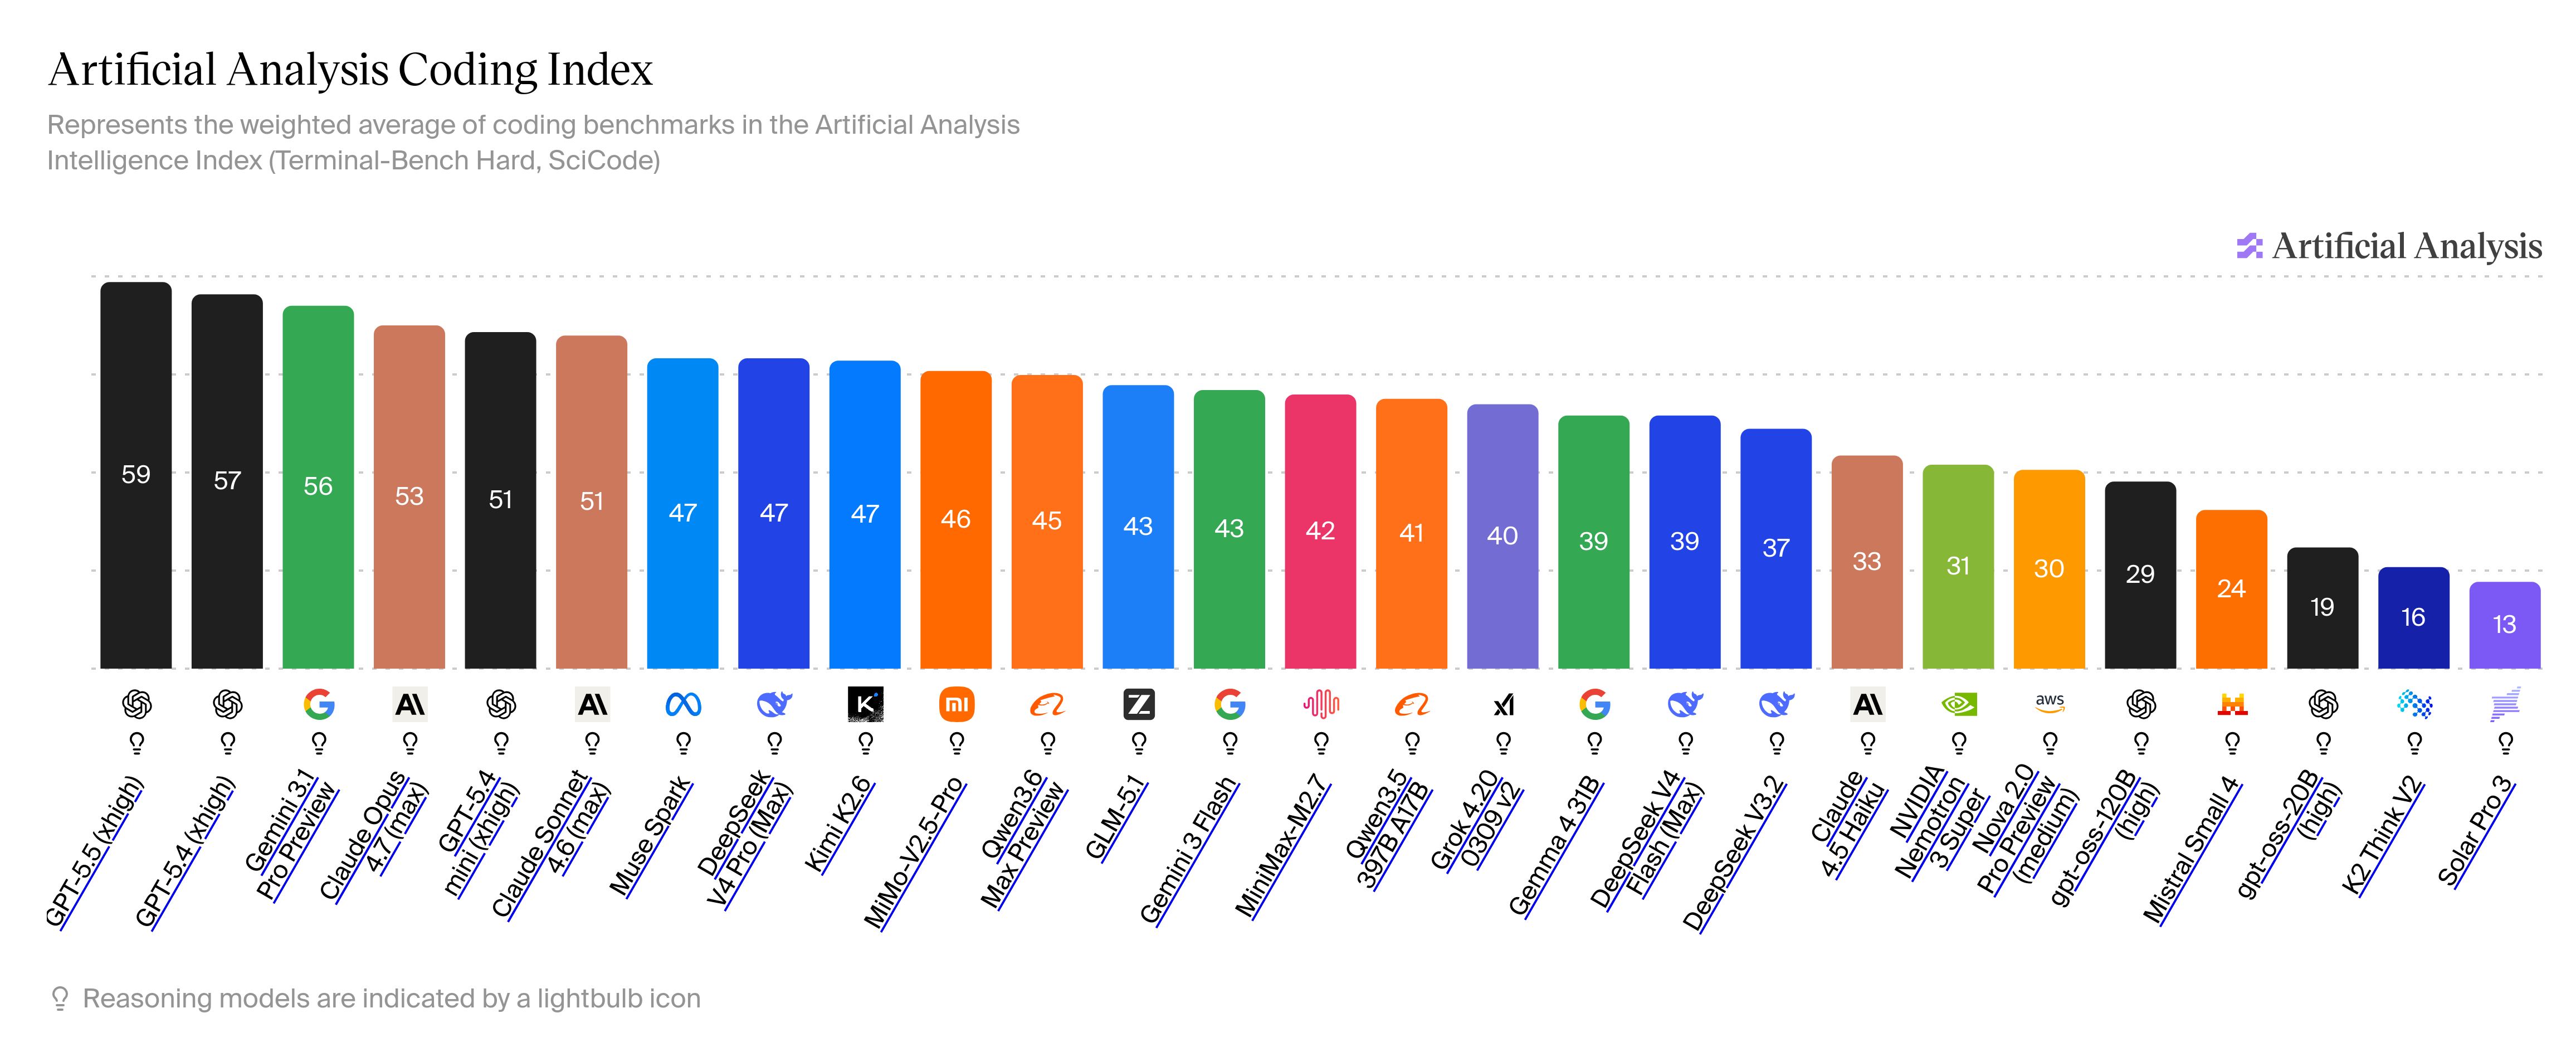Click the lightbulb icon under GPT-5.5 bar
This screenshot has height=1052, width=2576.
tap(136, 743)
